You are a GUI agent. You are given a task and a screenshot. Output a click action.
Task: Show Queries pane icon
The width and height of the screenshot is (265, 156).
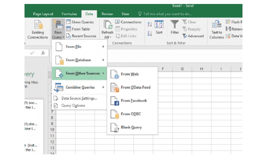(x=69, y=22)
